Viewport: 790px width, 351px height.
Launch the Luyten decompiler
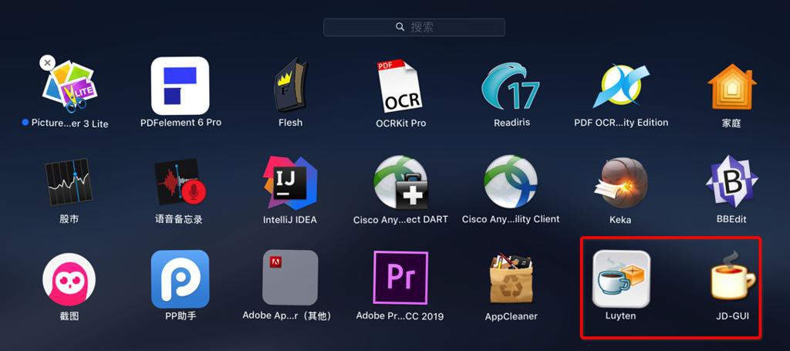click(621, 279)
